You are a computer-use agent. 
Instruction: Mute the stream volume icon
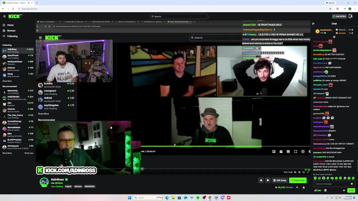(295, 172)
